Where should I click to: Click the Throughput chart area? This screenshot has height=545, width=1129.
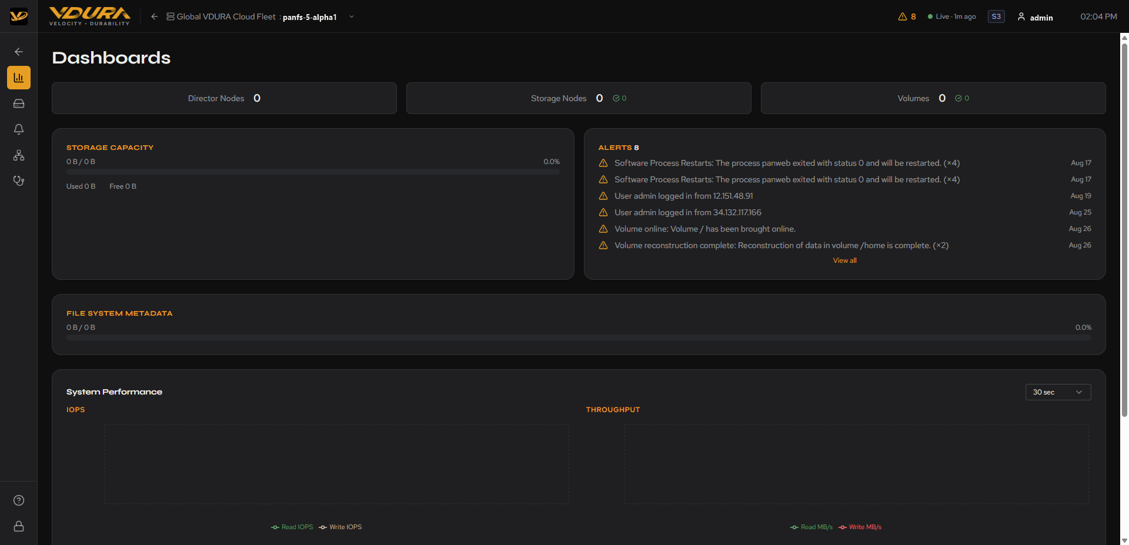tap(856, 464)
